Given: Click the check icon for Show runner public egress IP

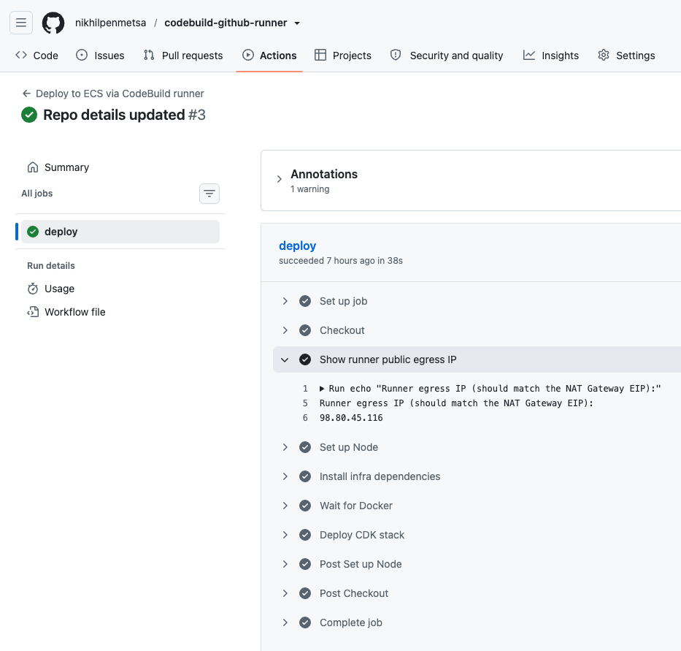Looking at the screenshot, I should [305, 359].
